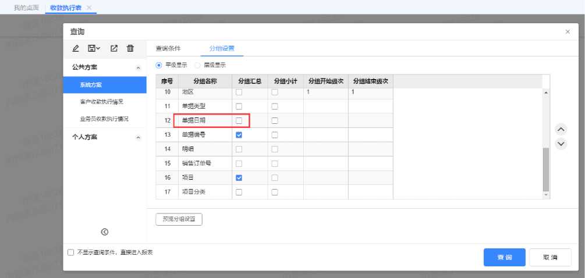Image resolution: width=585 pixels, height=278 pixels.
Task: Check 分组小计 for 单据类型 row
Action: tap(275, 106)
